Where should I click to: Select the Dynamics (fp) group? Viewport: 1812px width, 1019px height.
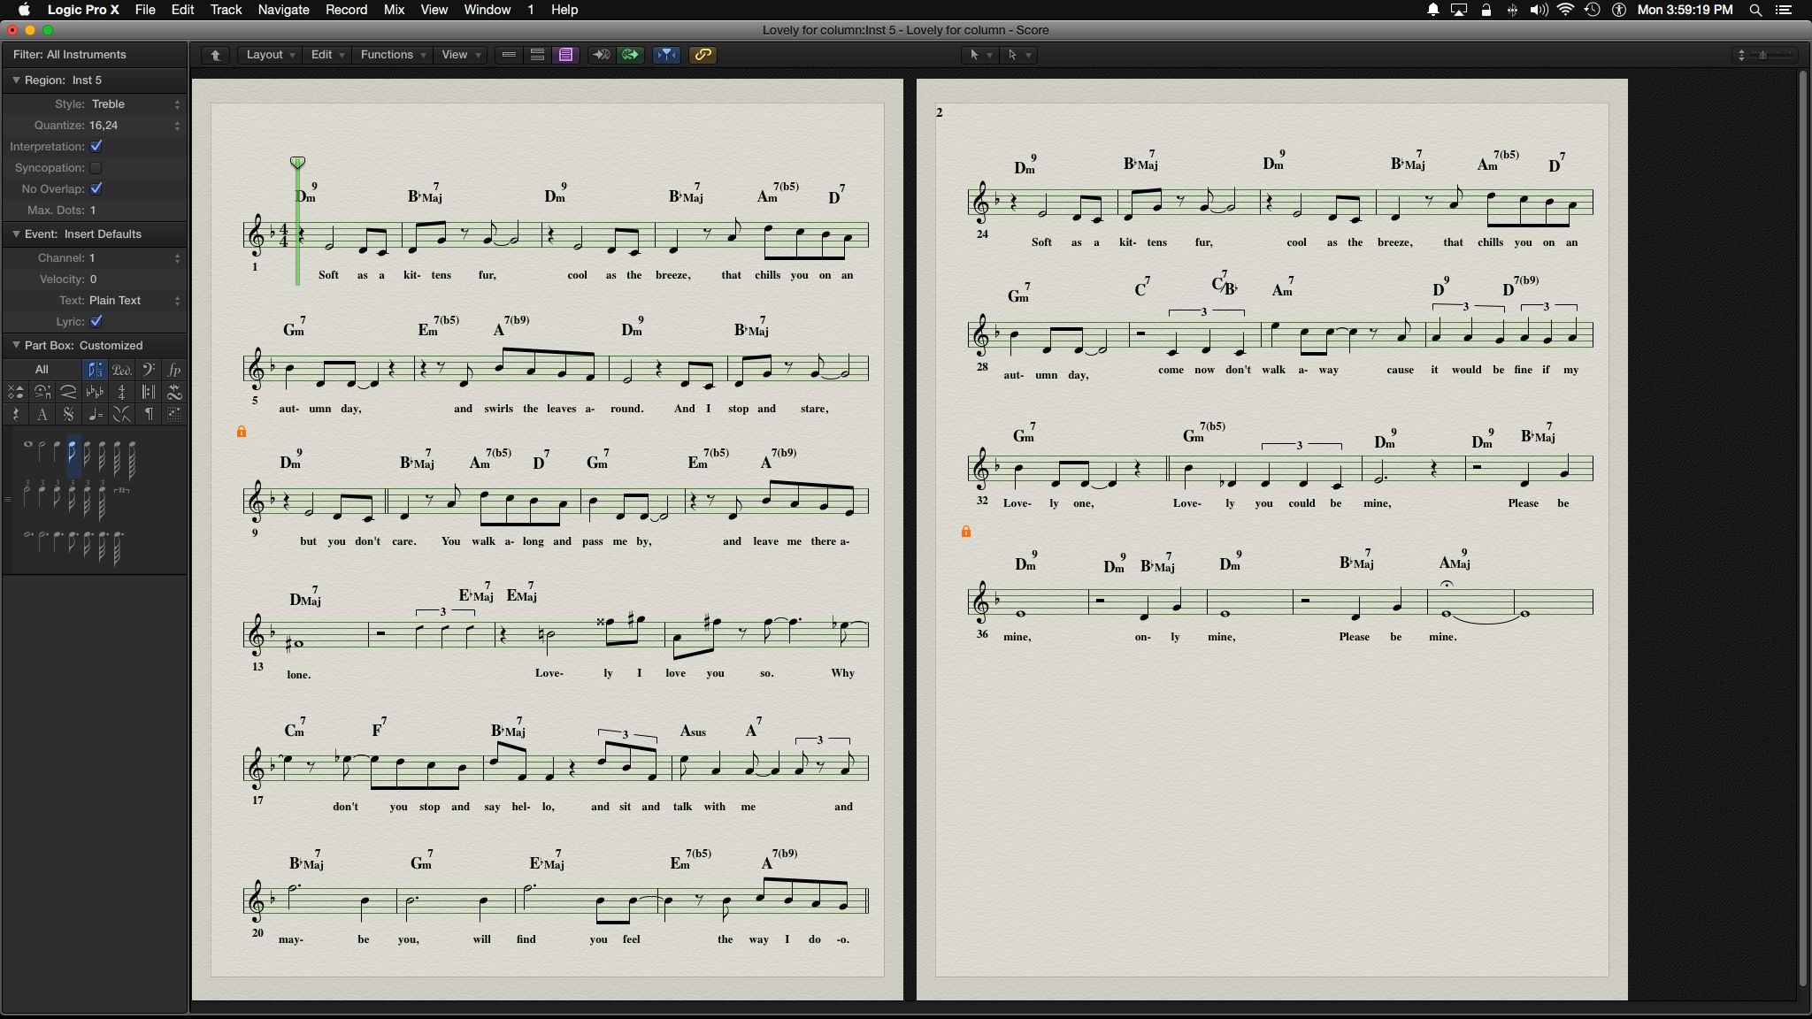point(174,370)
